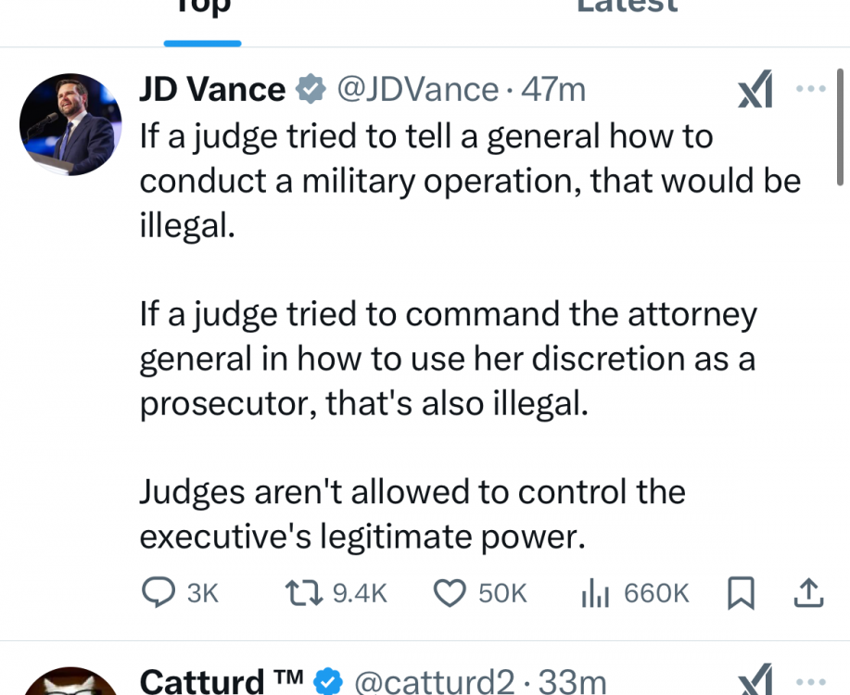Share JD Vance's post
Screen dimensions: 850x695
808,593
